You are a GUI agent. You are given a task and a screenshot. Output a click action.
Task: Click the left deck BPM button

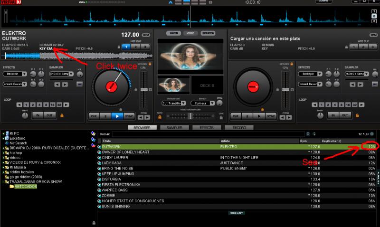[x=146, y=35]
